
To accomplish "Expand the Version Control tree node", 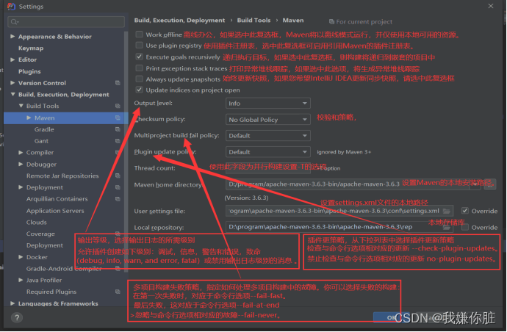I will click(12, 83).
